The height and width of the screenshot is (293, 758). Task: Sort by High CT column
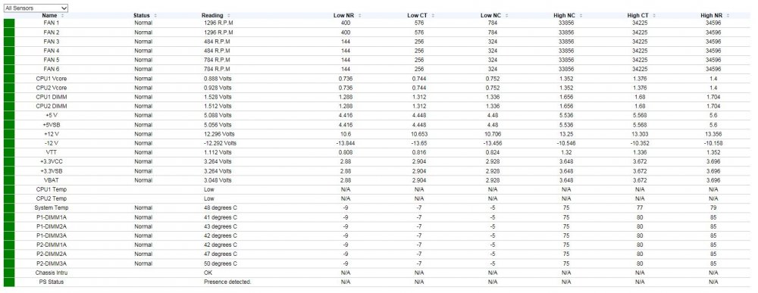pos(640,15)
